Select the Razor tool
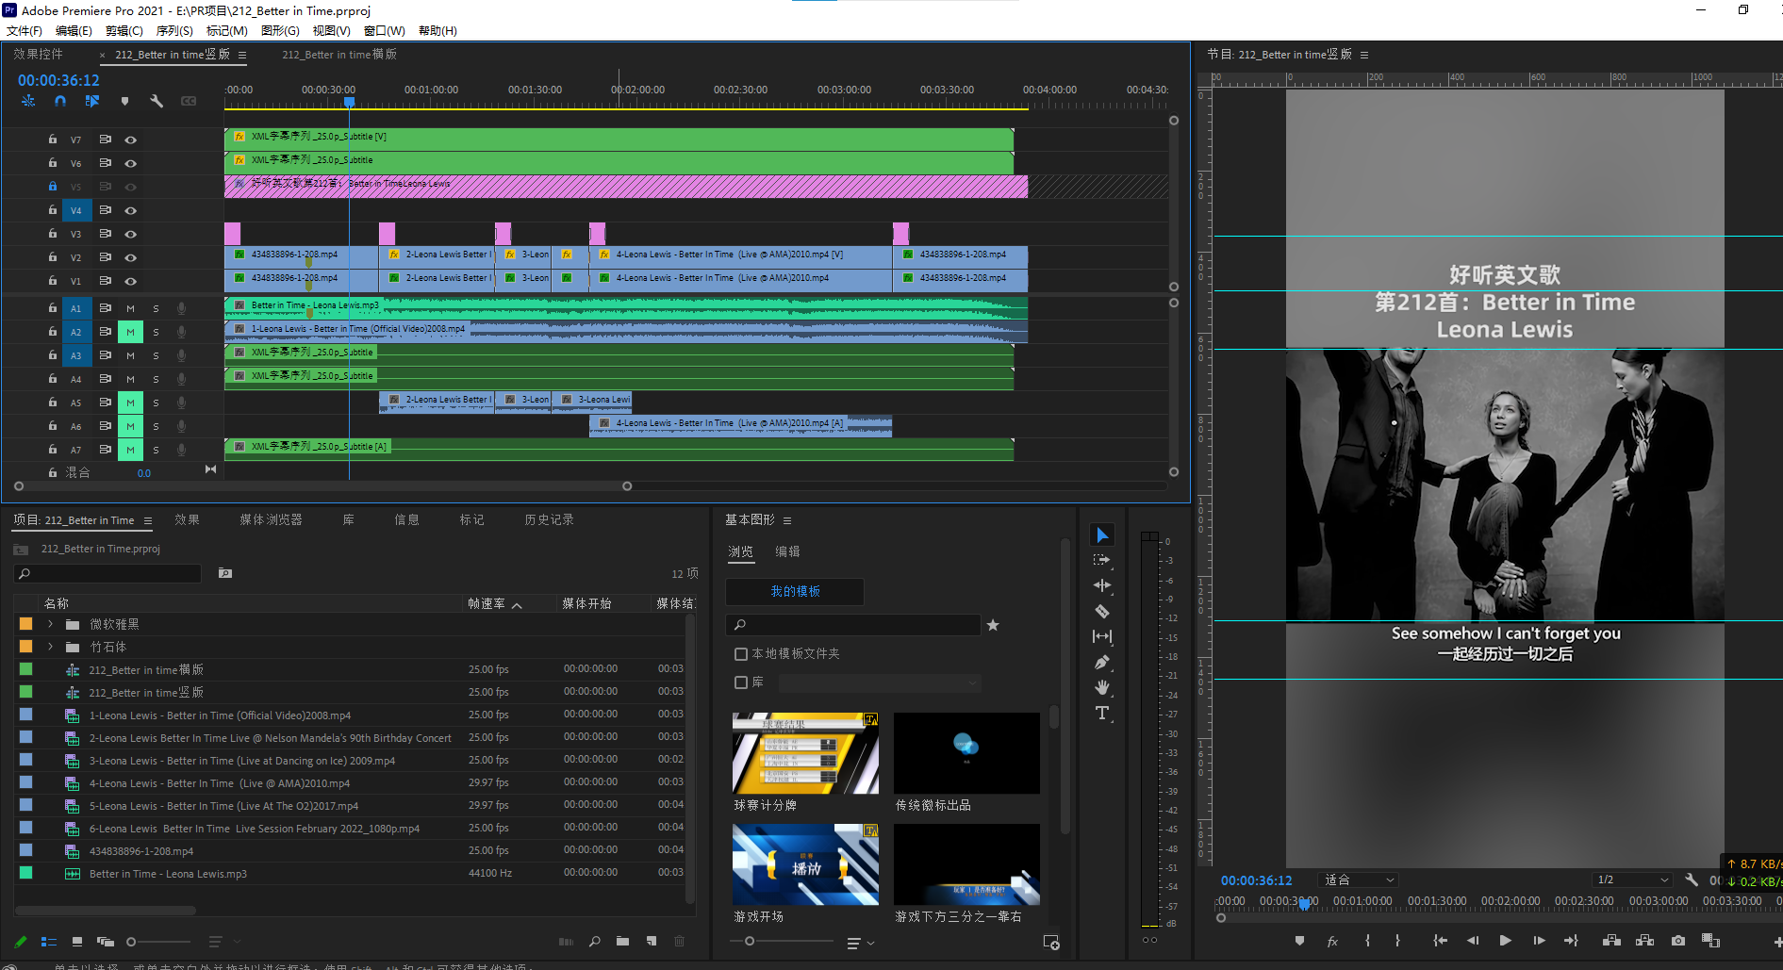Screen dimensions: 1783x970 point(1102,611)
